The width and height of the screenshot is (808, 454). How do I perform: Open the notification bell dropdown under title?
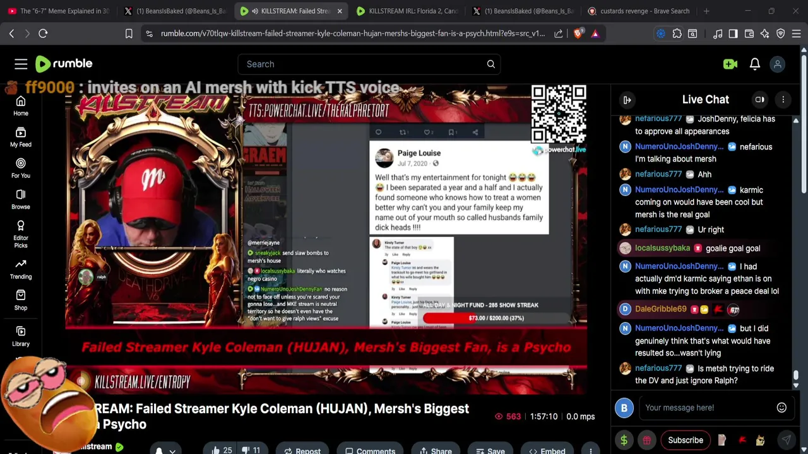point(165,450)
